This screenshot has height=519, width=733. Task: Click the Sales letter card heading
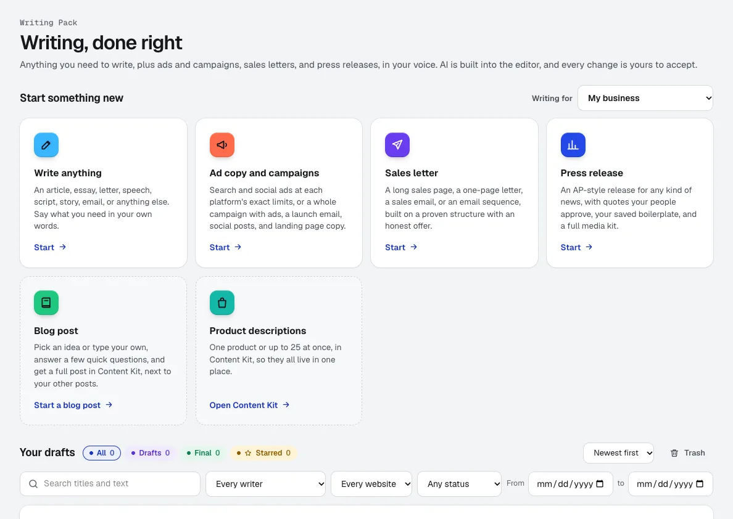click(x=412, y=173)
